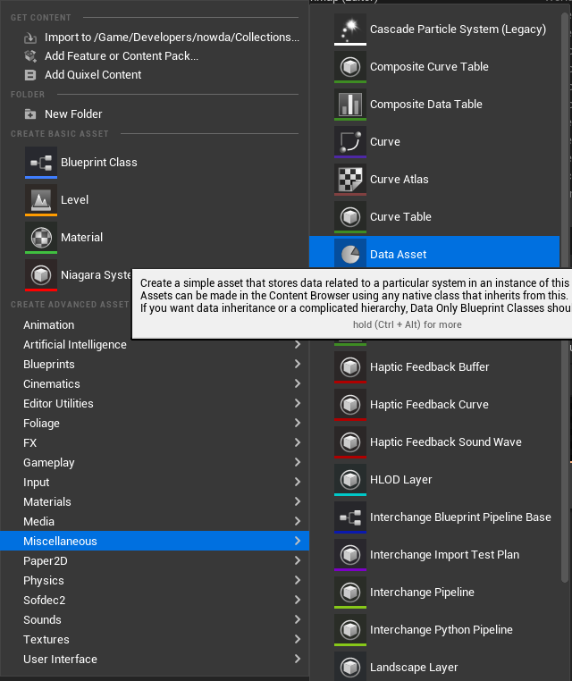Viewport: 572px width, 681px height.
Task: Click the Curve Table icon
Action: (x=350, y=217)
